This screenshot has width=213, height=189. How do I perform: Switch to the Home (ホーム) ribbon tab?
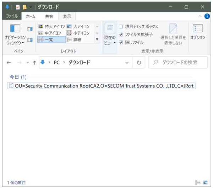click(x=31, y=16)
